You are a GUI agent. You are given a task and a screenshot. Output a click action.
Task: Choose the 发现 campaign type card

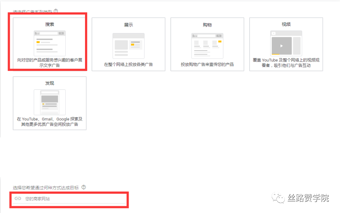click(x=50, y=103)
